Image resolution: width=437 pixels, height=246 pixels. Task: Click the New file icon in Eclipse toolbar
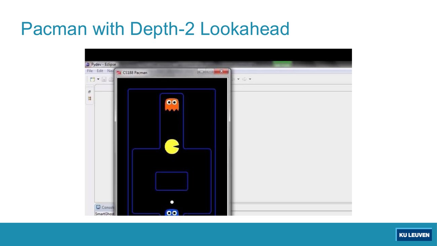pos(92,79)
